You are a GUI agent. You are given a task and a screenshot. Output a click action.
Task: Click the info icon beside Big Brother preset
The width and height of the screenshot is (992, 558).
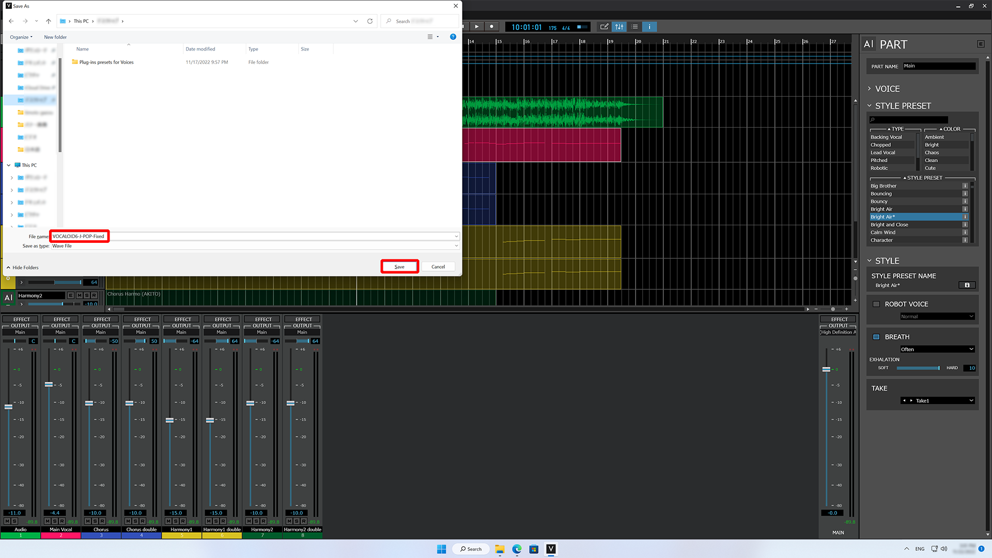click(965, 186)
